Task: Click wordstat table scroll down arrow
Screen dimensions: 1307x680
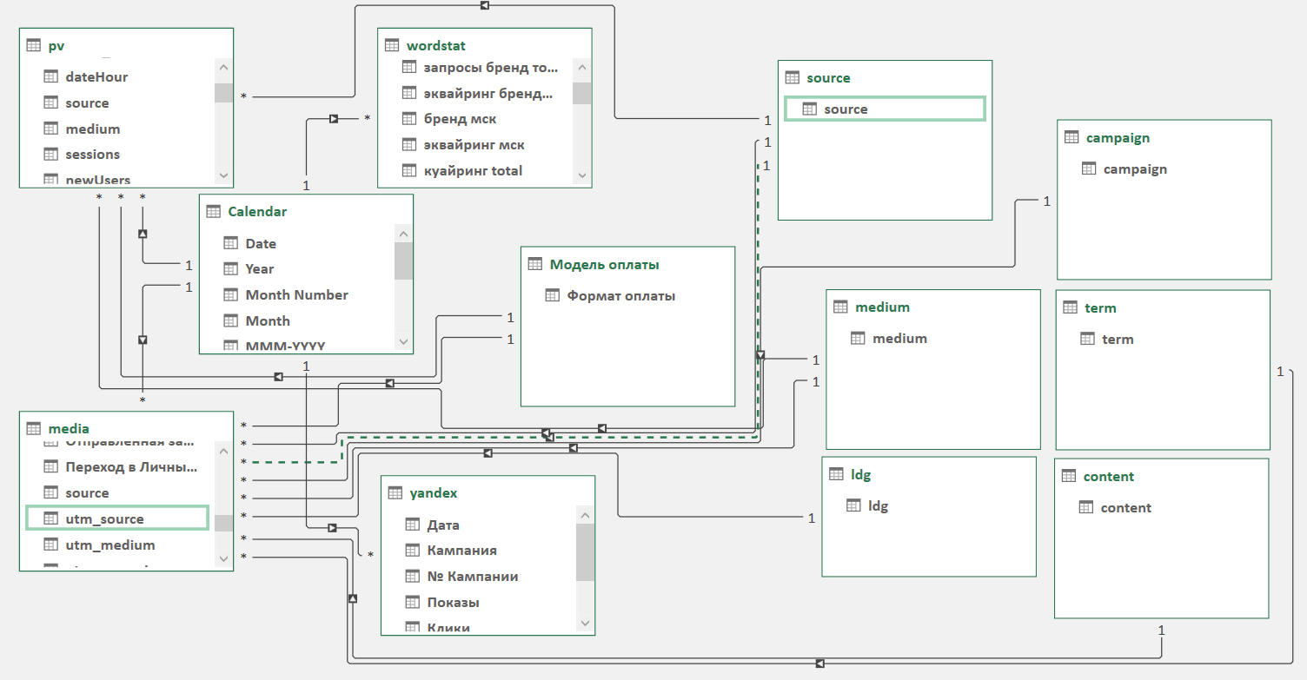Action: (x=582, y=175)
